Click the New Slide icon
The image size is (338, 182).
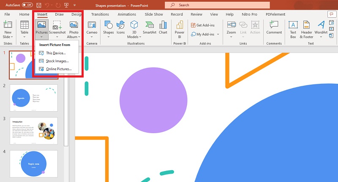click(8, 25)
